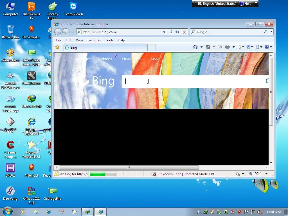Expand the Print dropdown arrow
Viewport: 288px width, 216px height.
233,47
